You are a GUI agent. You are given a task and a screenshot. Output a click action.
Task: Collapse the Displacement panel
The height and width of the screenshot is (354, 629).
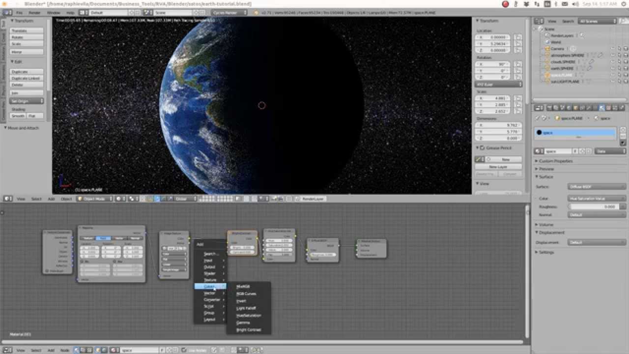click(551, 233)
